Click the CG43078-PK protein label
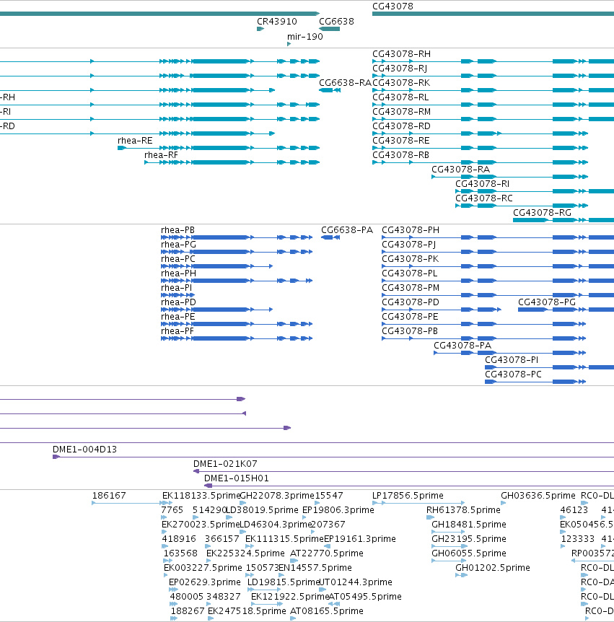Image resolution: width=614 pixels, height=622 pixels. click(x=410, y=259)
